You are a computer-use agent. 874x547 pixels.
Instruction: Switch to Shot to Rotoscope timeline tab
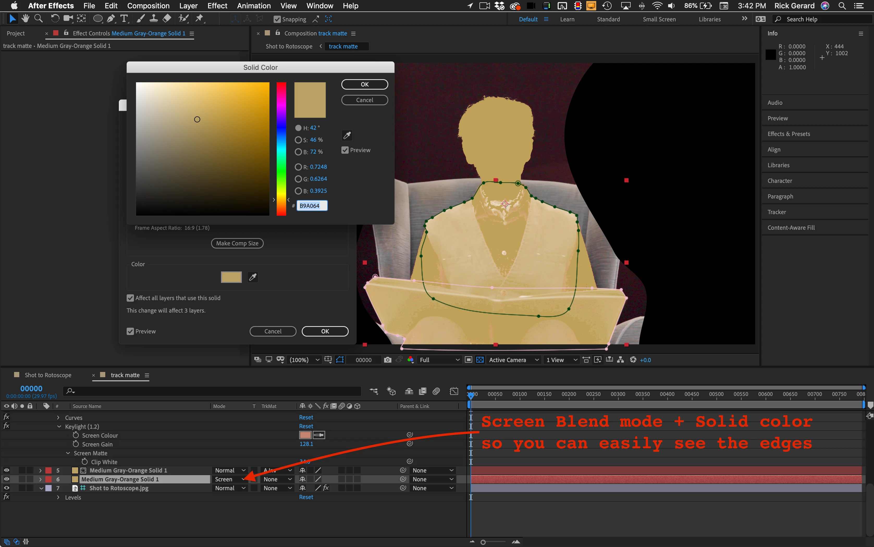48,375
